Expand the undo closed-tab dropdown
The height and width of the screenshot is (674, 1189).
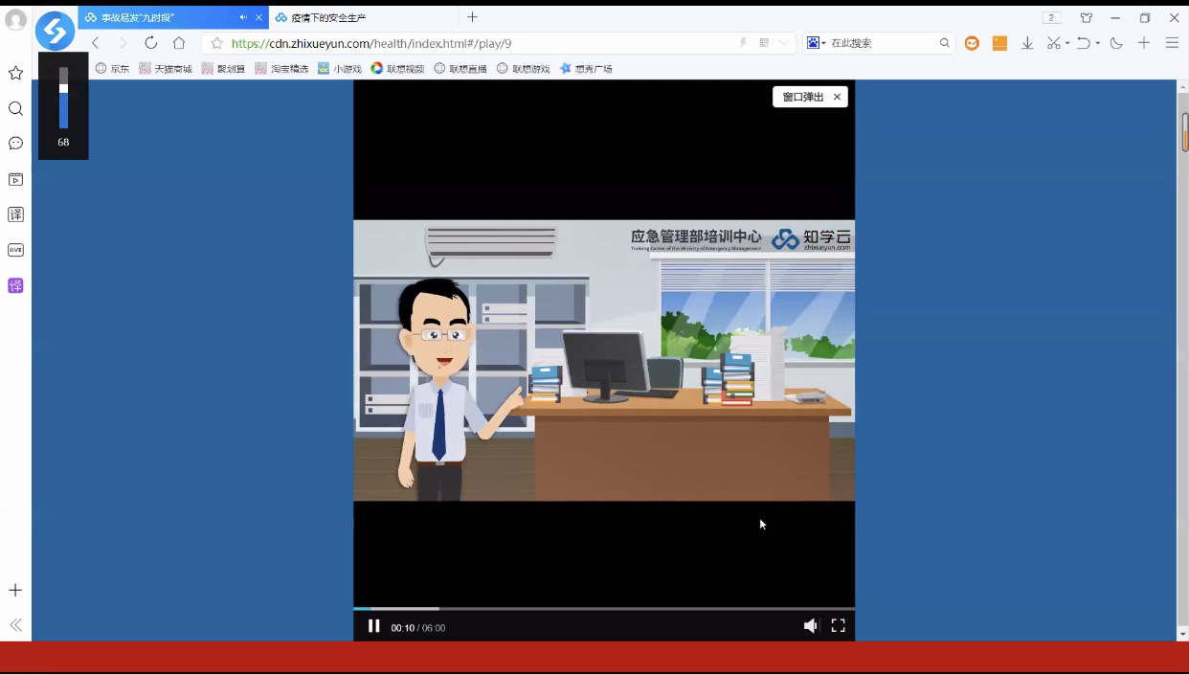[1097, 43]
